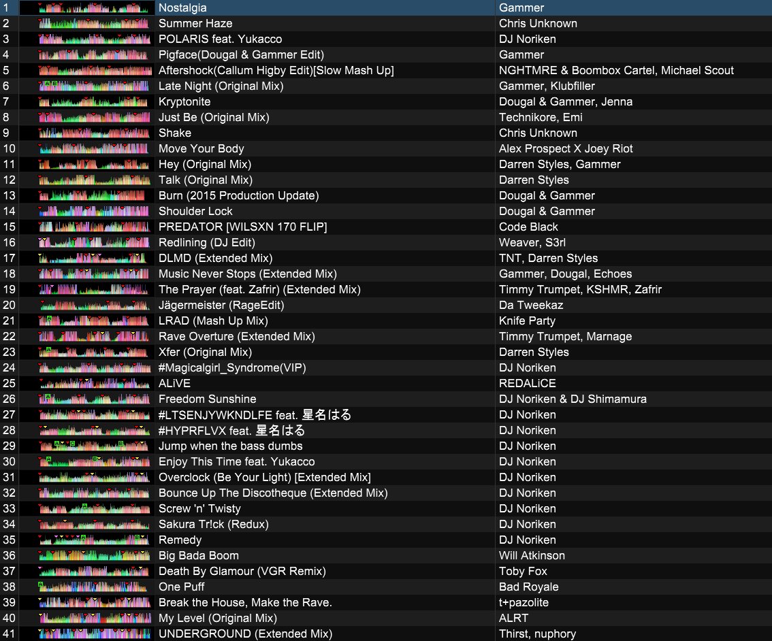The width and height of the screenshot is (772, 641).
Task: Select Enjoy This Time feat. Yukacco
Action: [x=236, y=462]
